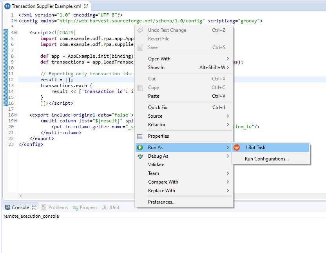Expand the Team submenu arrow
The image size is (326, 253).
point(228,173)
